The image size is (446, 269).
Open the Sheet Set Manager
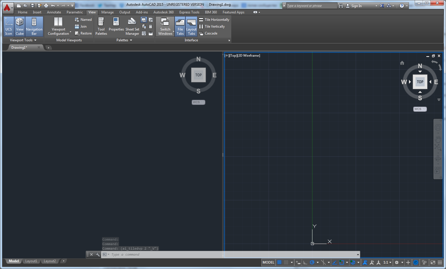(132, 26)
